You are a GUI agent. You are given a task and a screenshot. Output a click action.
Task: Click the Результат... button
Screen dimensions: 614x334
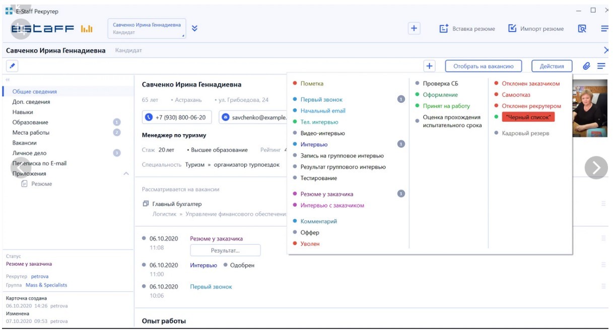pos(225,250)
